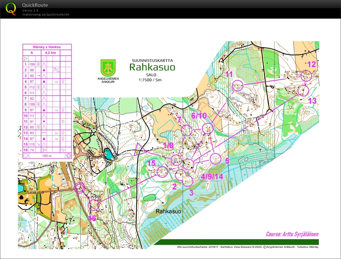Screen dimensions: 341x259
Task: Pick the control circle for control 13
Action: pos(303,91)
